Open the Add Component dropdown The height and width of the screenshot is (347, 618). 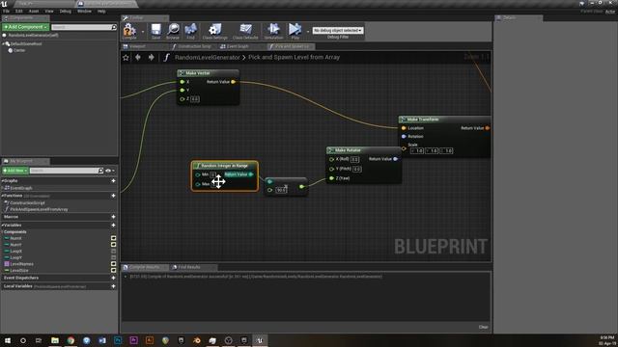26,27
